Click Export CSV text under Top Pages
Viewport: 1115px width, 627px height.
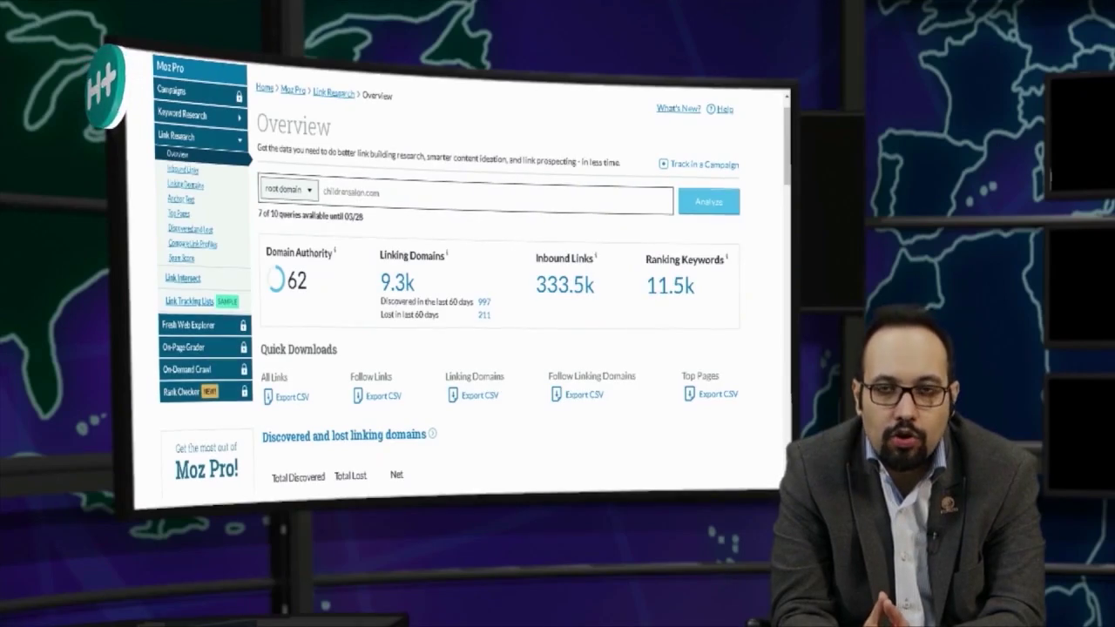(719, 394)
